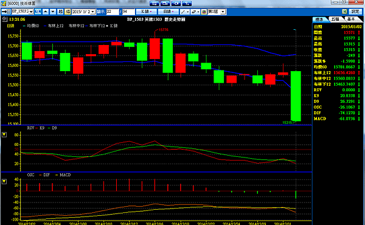Select the eraser tool icon
This screenshot has width=365, height=225.
pyautogui.click(x=195, y=12)
